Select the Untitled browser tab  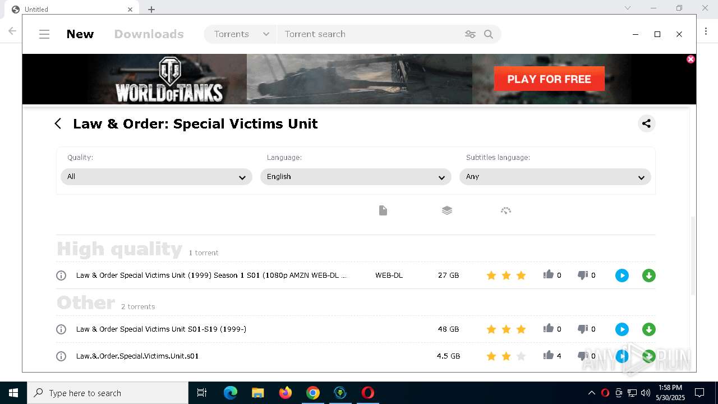pos(73,9)
